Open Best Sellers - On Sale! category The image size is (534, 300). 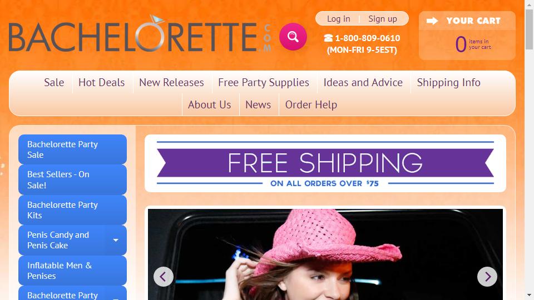click(72, 179)
